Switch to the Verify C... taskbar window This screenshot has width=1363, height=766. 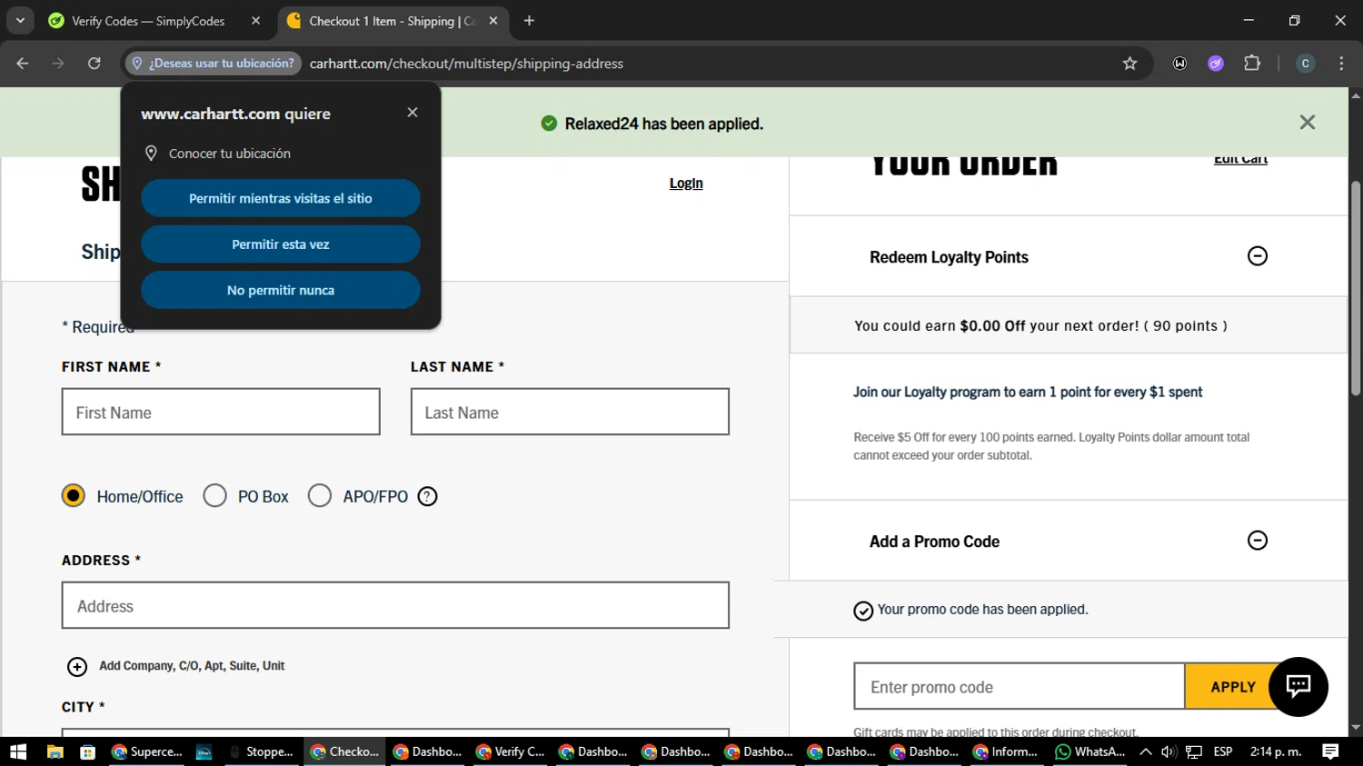coord(511,751)
